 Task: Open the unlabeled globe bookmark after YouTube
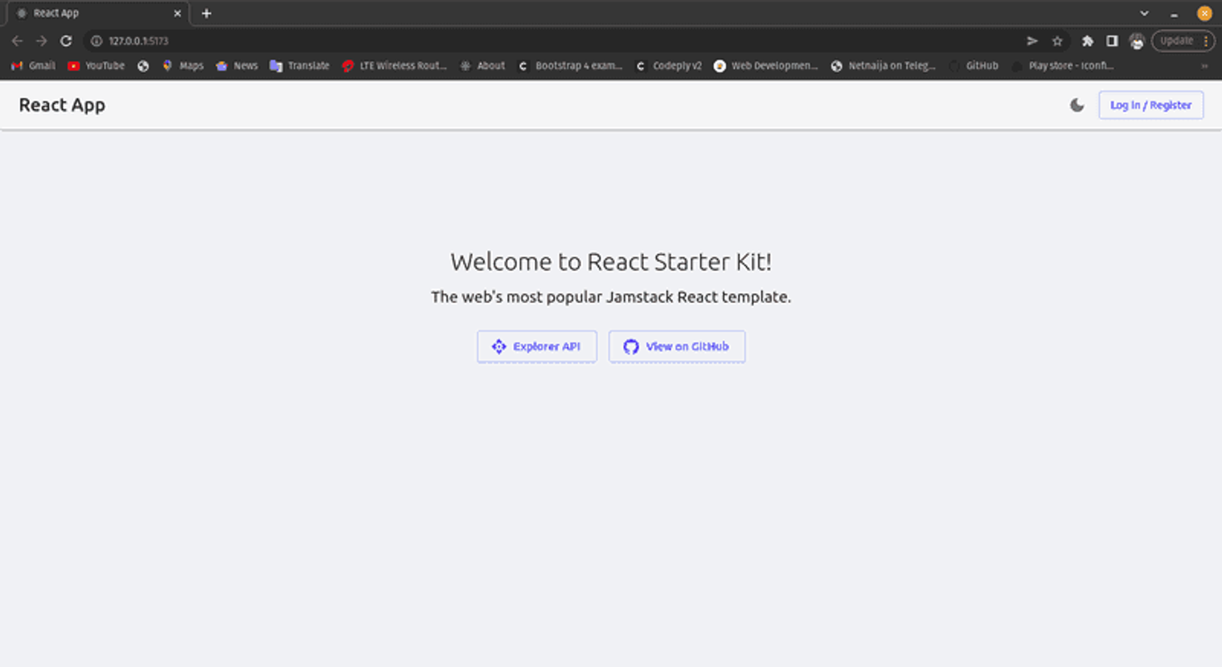coord(143,66)
